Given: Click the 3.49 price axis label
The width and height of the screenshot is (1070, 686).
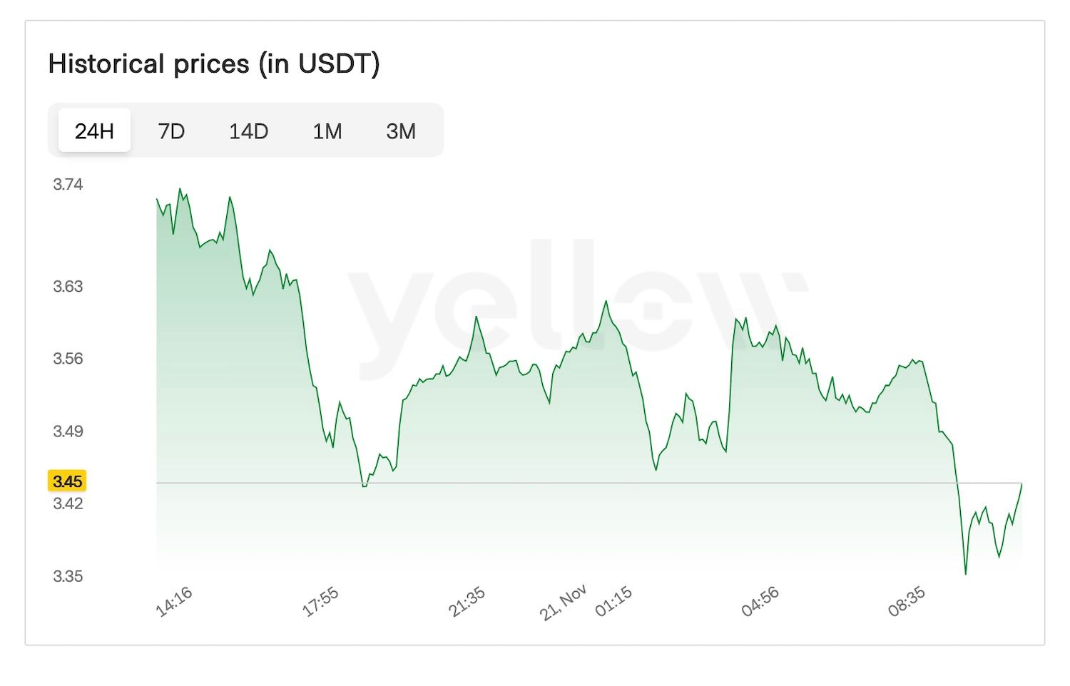Looking at the screenshot, I should (68, 431).
